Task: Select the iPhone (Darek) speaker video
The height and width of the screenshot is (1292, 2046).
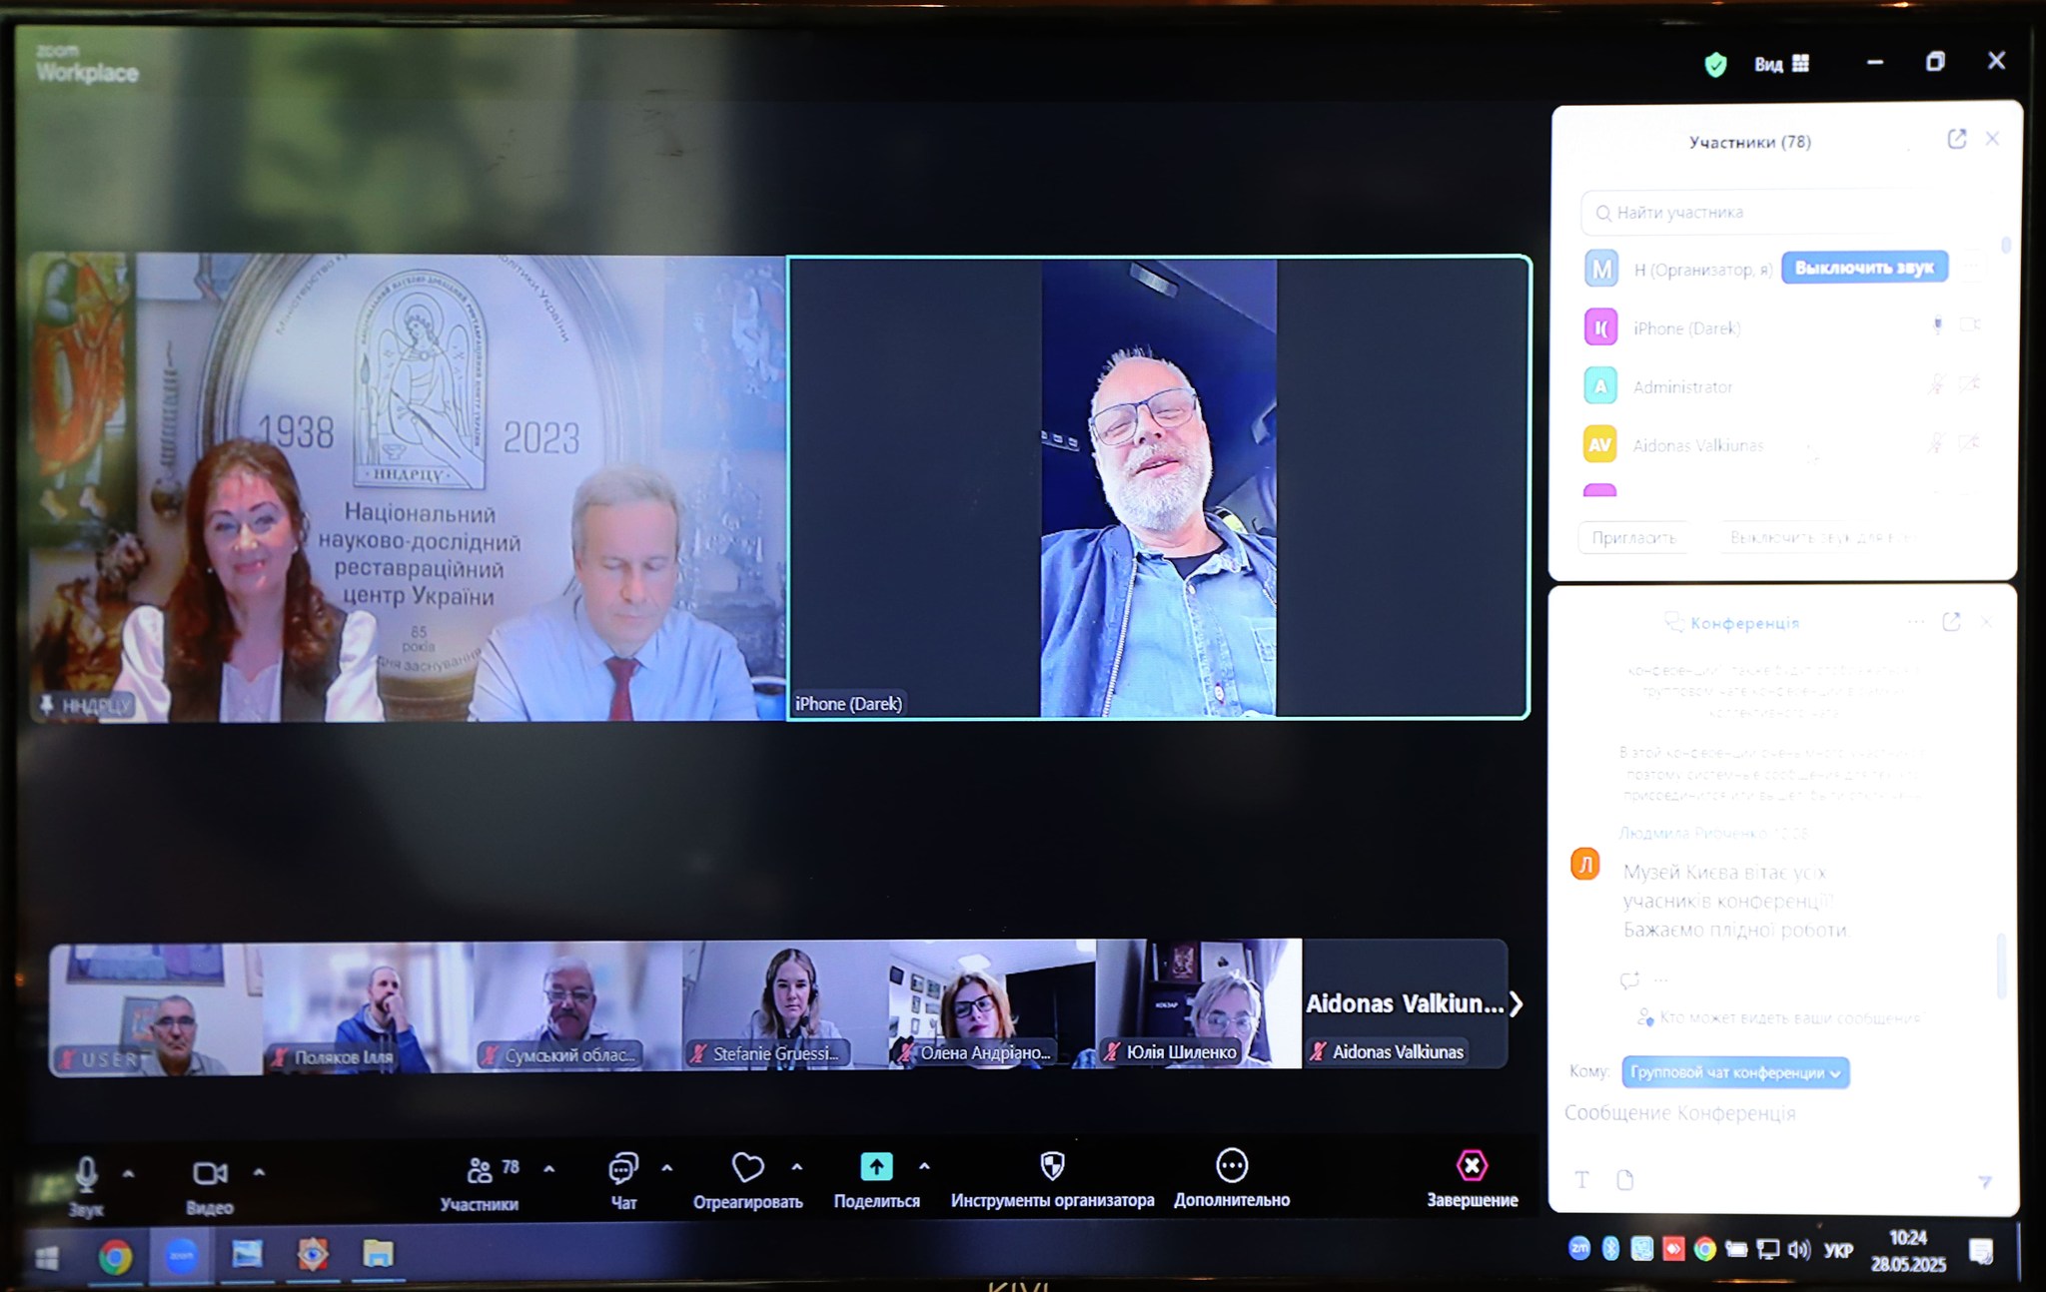Action: tap(1159, 487)
